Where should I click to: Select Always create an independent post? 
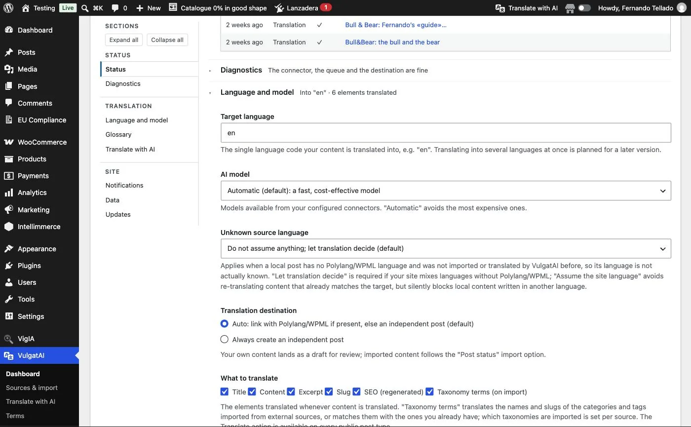pyautogui.click(x=225, y=340)
